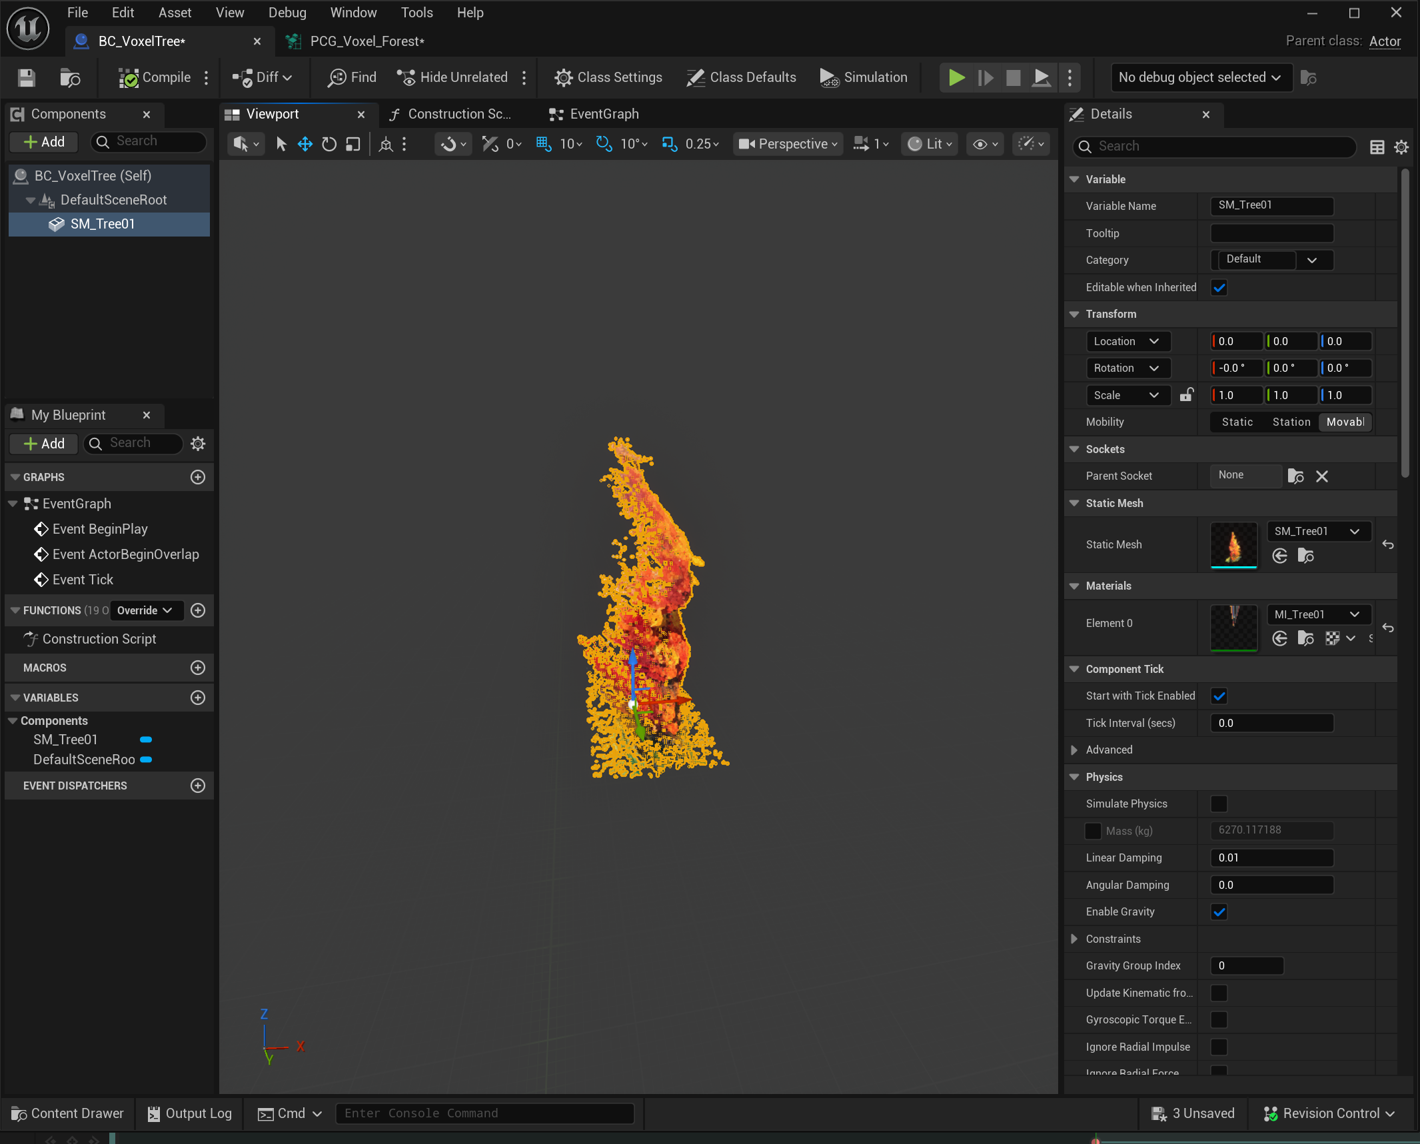Add new variable with Variables plus icon

tap(197, 698)
